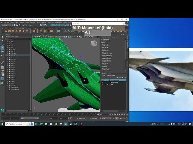
Task: Toggle playback P of highlighted top layer
Action: [x=105, y=80]
